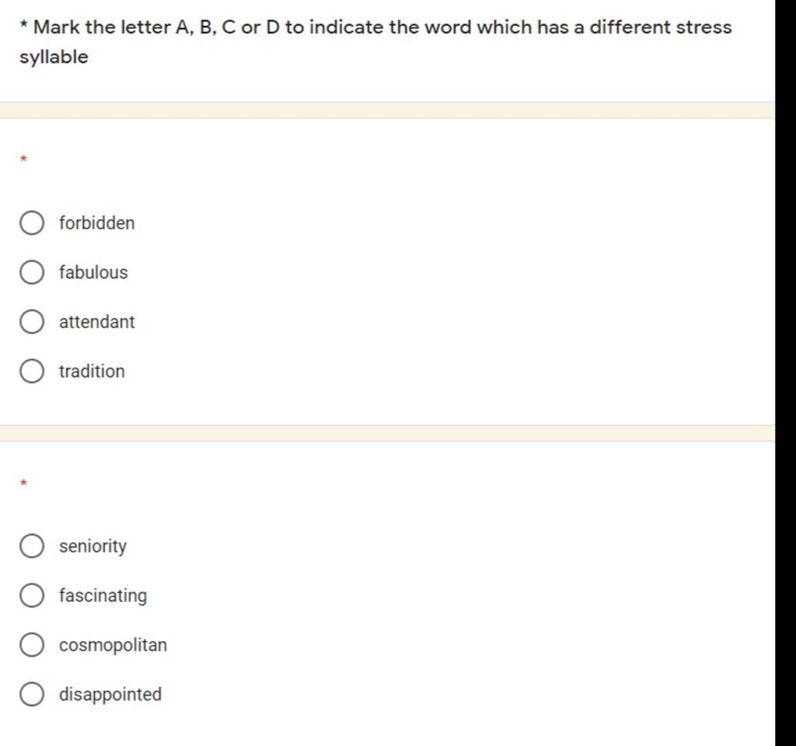Click the 'attendant' answer text

[97, 322]
